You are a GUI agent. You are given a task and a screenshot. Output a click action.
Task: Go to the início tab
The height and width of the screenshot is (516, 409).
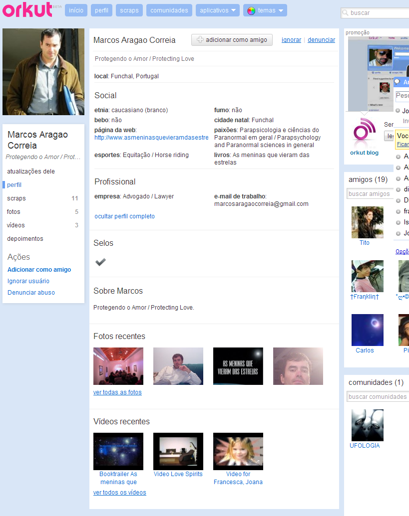76,10
